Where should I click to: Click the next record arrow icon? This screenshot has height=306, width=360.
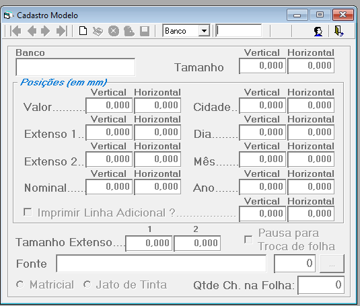click(x=45, y=31)
